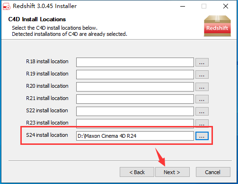Browse for R19 install location
Viewport: 238px width, 184px height.
pos(202,75)
